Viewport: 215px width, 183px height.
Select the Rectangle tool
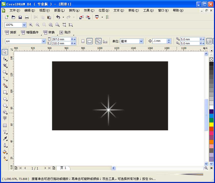click(5, 92)
